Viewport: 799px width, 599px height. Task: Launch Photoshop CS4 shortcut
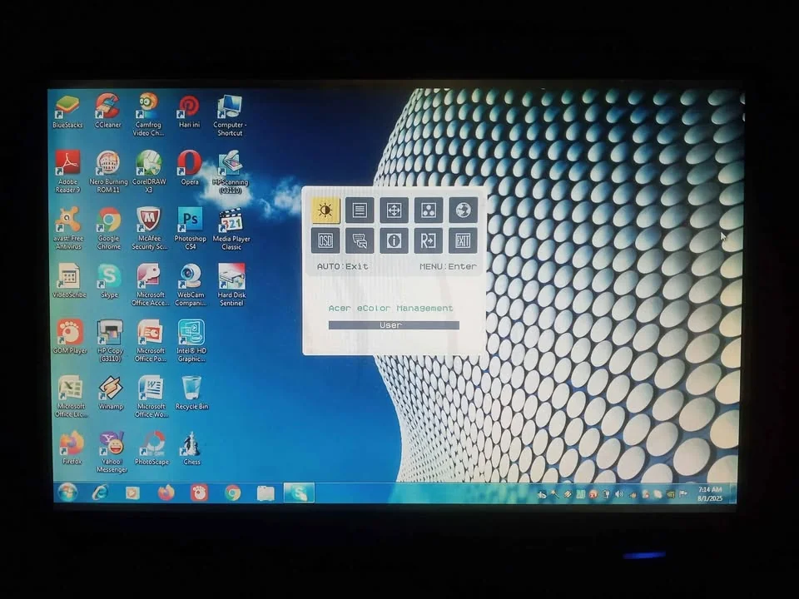[x=190, y=228]
